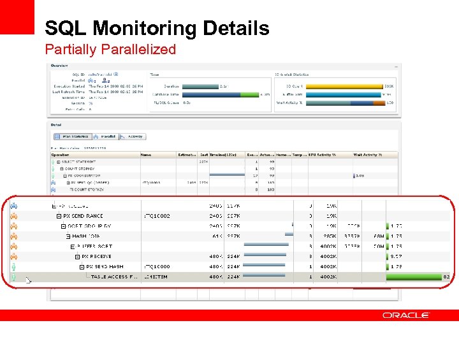Click the :TQ10000 name cell
Image resolution: width=459 pixels, height=344 pixels.
[x=157, y=267]
